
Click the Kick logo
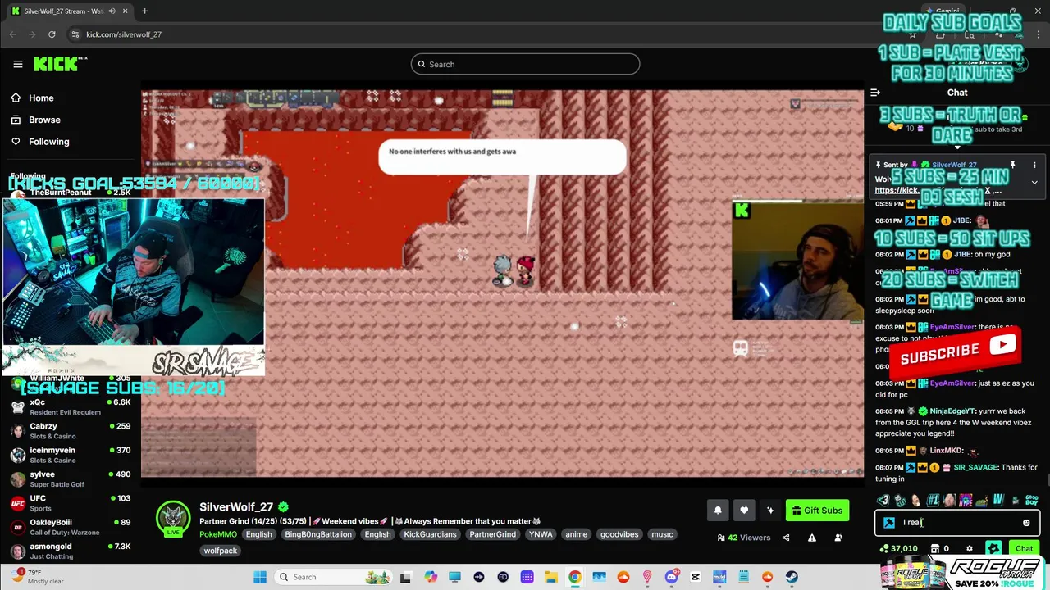(x=60, y=64)
